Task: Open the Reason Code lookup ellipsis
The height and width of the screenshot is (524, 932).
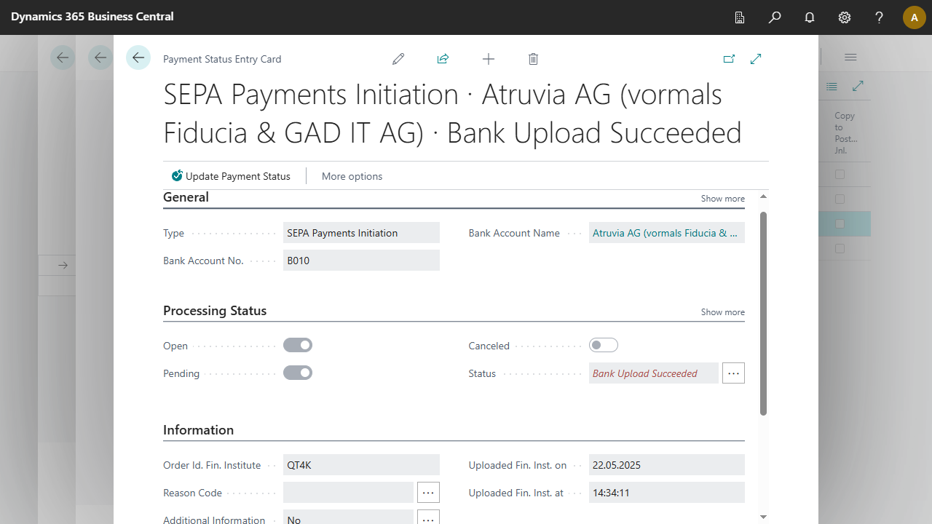Action: coord(428,493)
